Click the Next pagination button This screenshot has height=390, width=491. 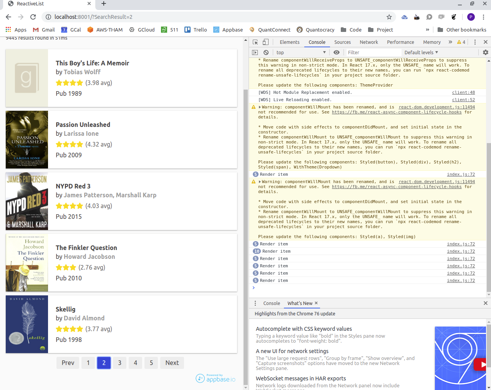pyautogui.click(x=172, y=363)
